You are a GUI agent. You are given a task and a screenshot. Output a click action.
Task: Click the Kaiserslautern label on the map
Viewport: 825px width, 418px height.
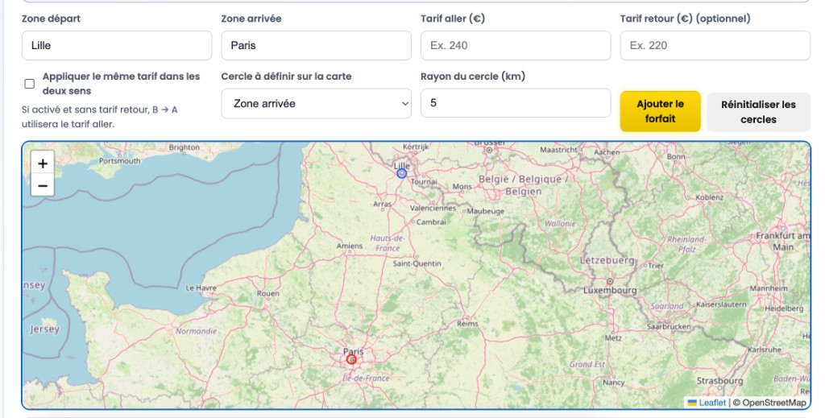pyautogui.click(x=721, y=304)
